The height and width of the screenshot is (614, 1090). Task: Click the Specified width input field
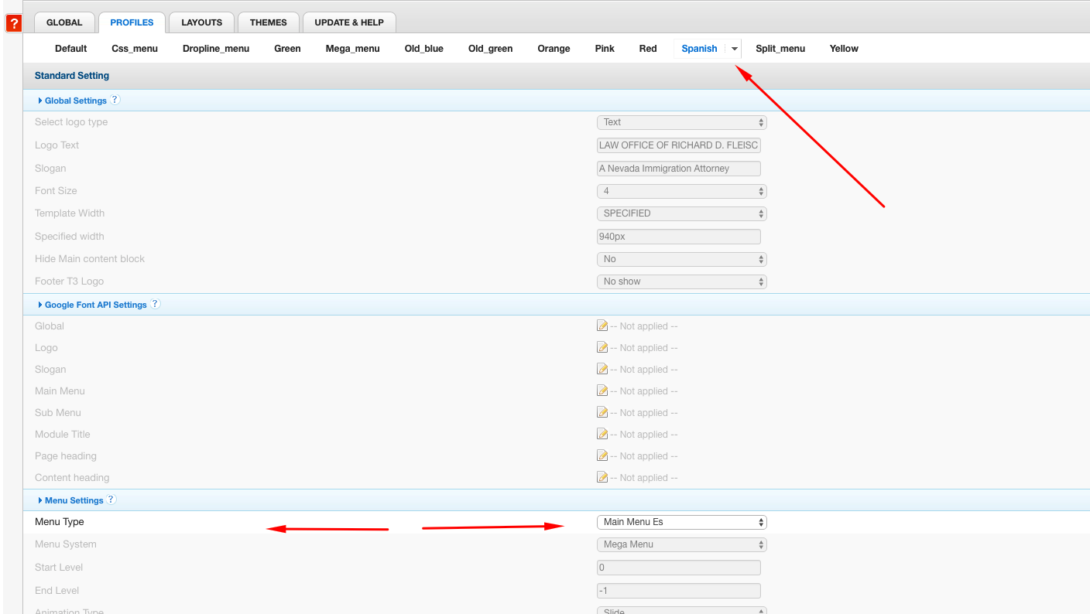coord(679,237)
